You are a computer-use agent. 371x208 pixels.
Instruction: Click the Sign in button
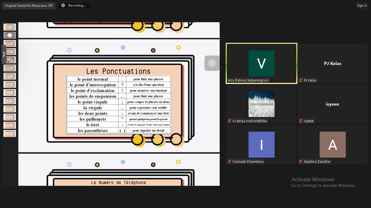pyautogui.click(x=362, y=6)
